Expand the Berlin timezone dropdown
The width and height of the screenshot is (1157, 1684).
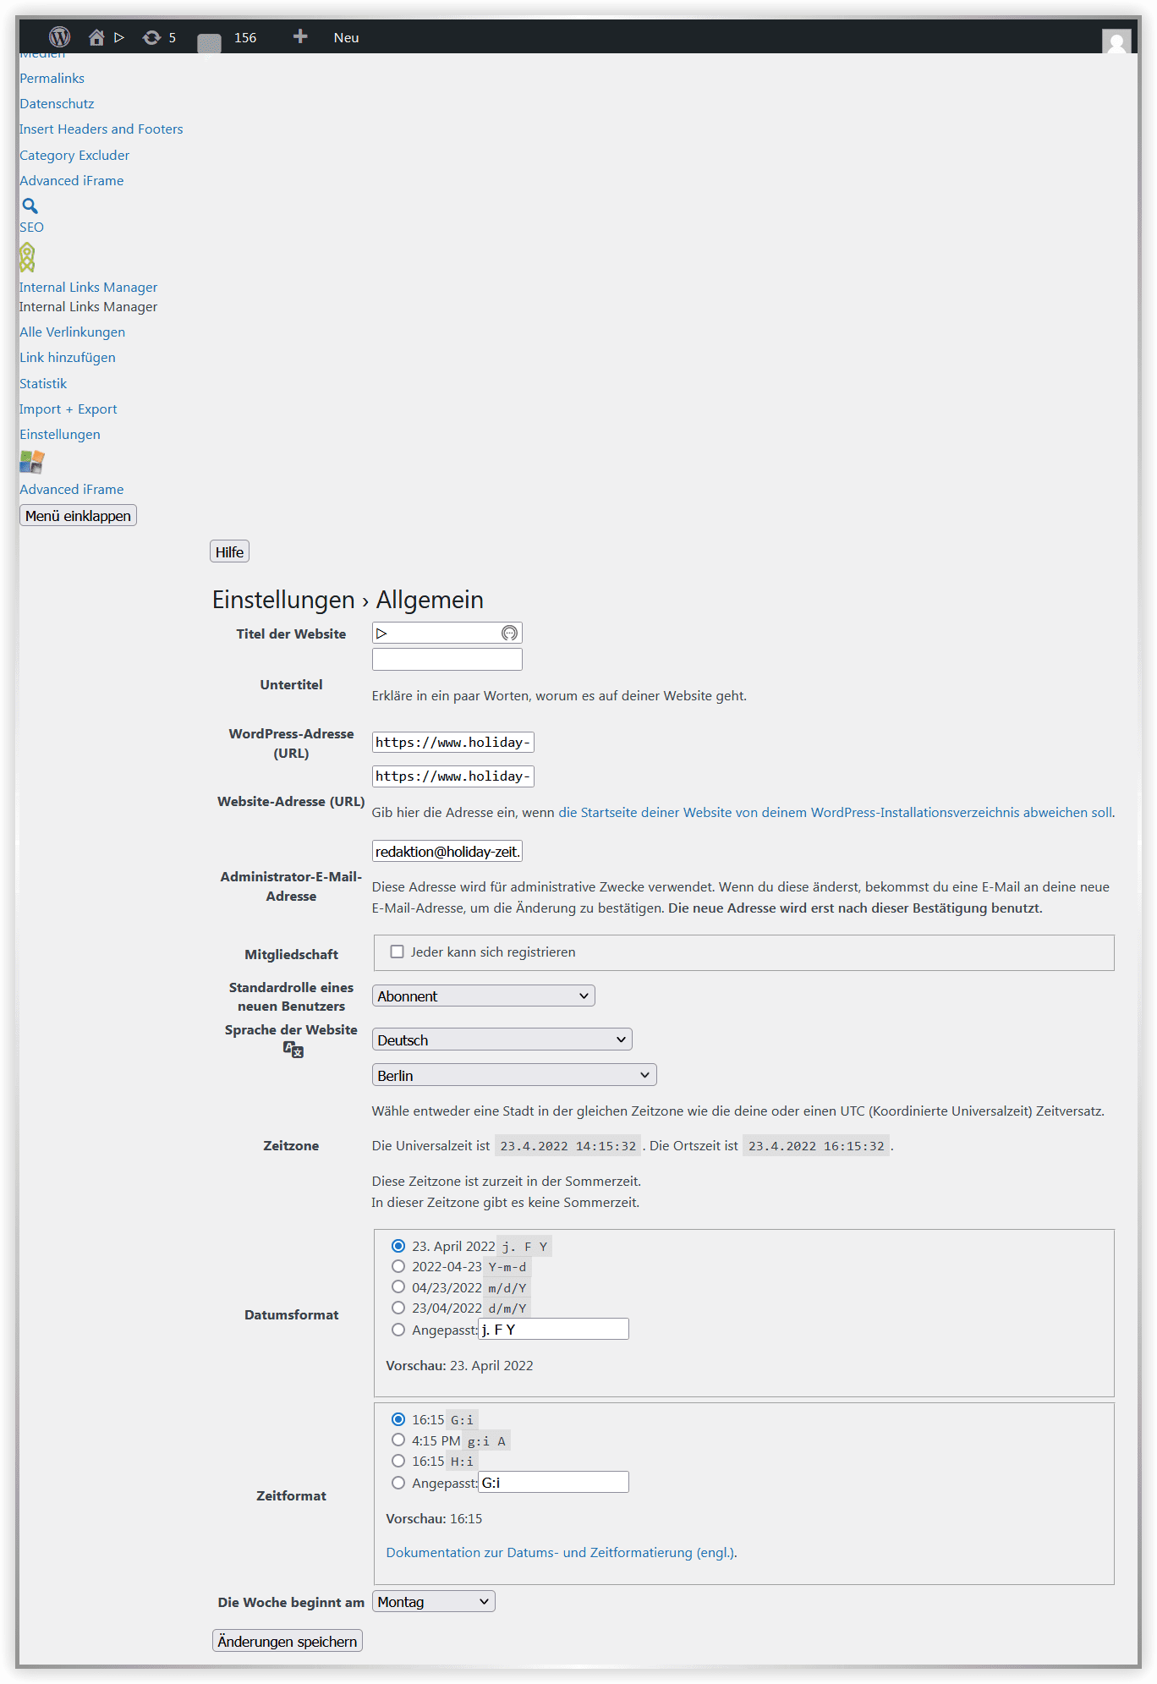click(513, 1075)
